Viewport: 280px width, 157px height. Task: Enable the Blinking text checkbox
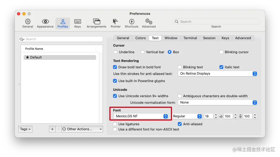click(x=180, y=67)
